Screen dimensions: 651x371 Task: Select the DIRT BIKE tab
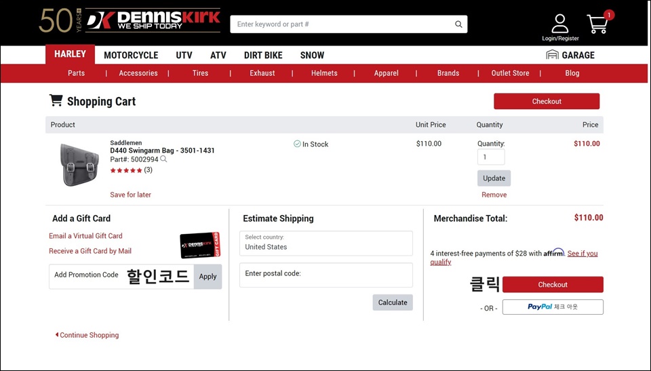pos(263,55)
